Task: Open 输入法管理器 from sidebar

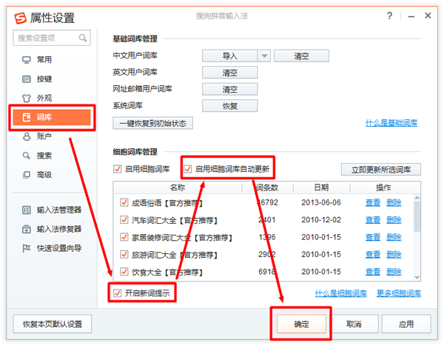Action: pos(59,210)
